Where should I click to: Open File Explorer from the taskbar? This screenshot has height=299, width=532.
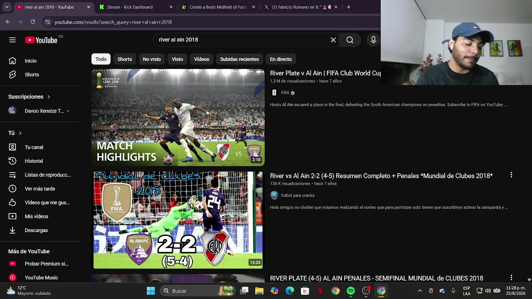pos(259,291)
